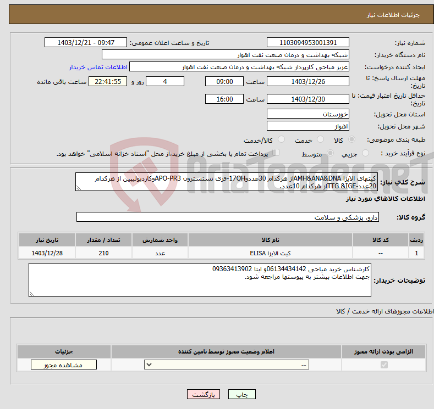434x409 pixels.
Task: Click the اطلاعات مجوزهای ارائه خدمت / کالا heading
Action: pos(385,311)
